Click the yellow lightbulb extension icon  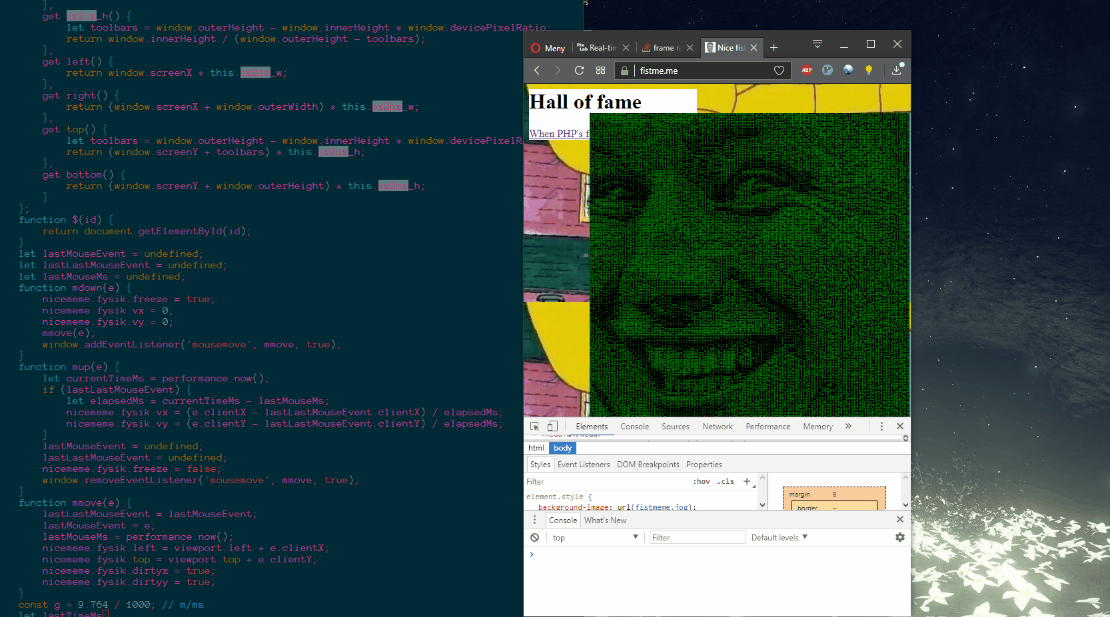point(869,70)
